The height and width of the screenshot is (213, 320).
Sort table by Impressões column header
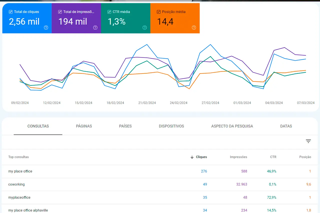pos(238,157)
